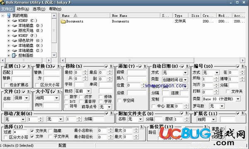Open the 罗马数 dropdown
Viewport: 249px width, 149px height.
pyautogui.click(x=222, y=106)
